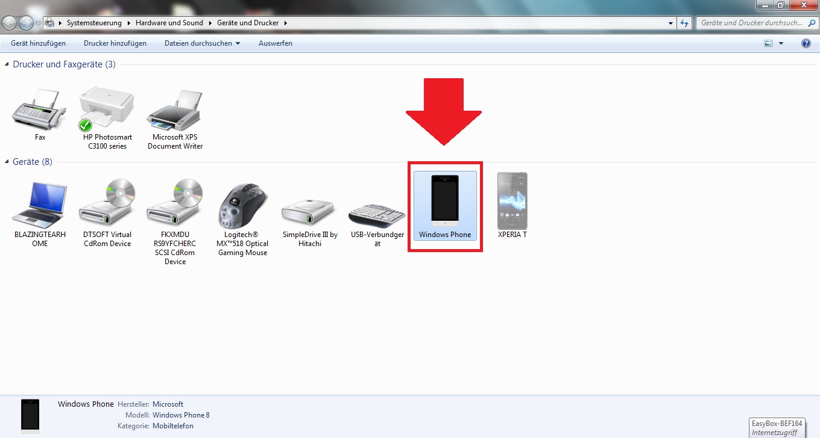Collapse the Geräte (8) group

pos(7,162)
